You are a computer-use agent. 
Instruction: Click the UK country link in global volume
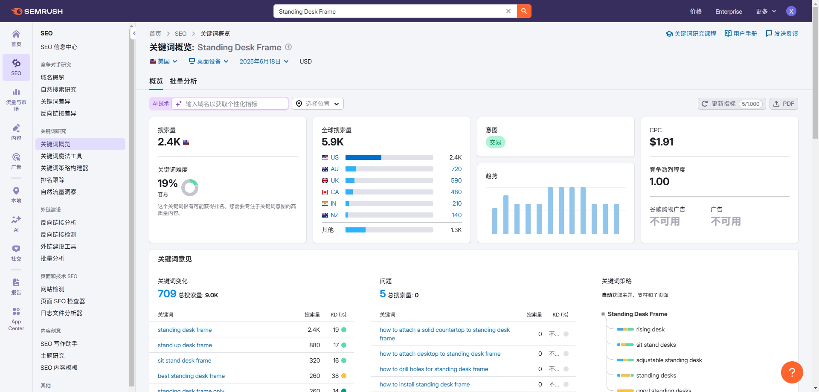pos(334,180)
